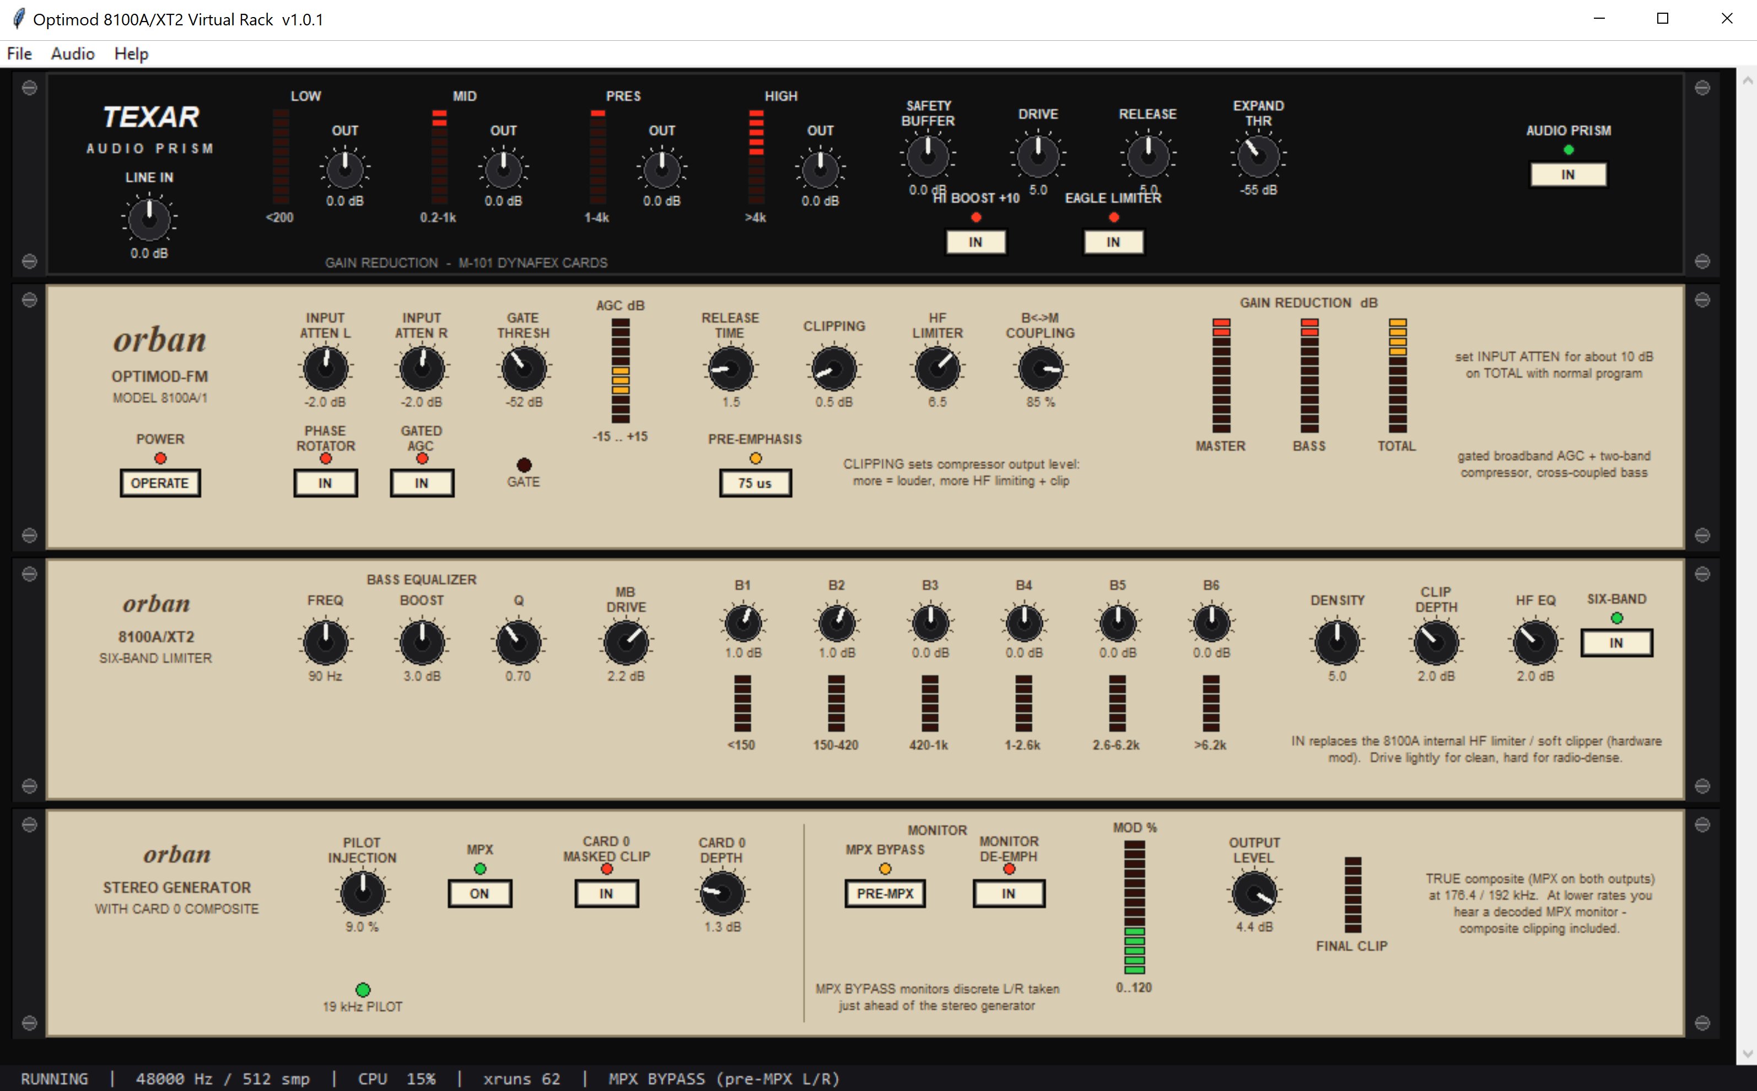Click the HF EQ knob

click(x=1535, y=642)
